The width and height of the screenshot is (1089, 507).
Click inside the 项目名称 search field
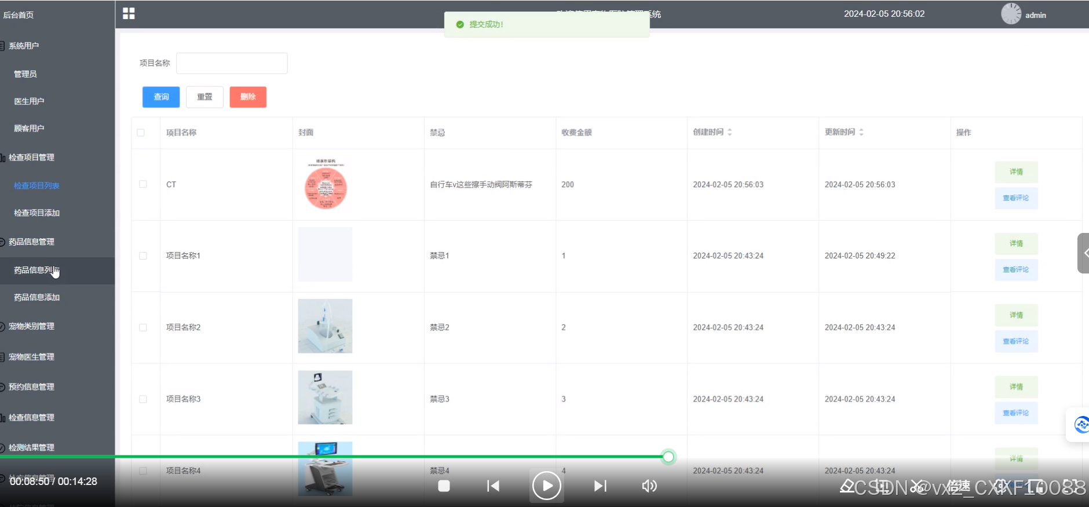point(232,63)
